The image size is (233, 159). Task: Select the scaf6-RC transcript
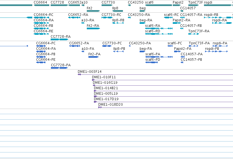[168, 18]
